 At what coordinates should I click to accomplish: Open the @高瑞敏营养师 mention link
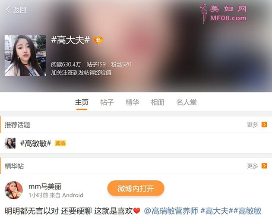[x=171, y=211]
